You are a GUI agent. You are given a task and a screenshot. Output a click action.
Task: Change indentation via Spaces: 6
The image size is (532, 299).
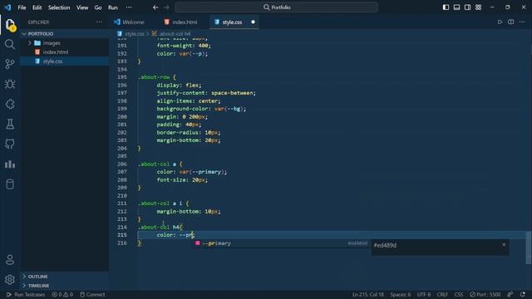point(400,294)
